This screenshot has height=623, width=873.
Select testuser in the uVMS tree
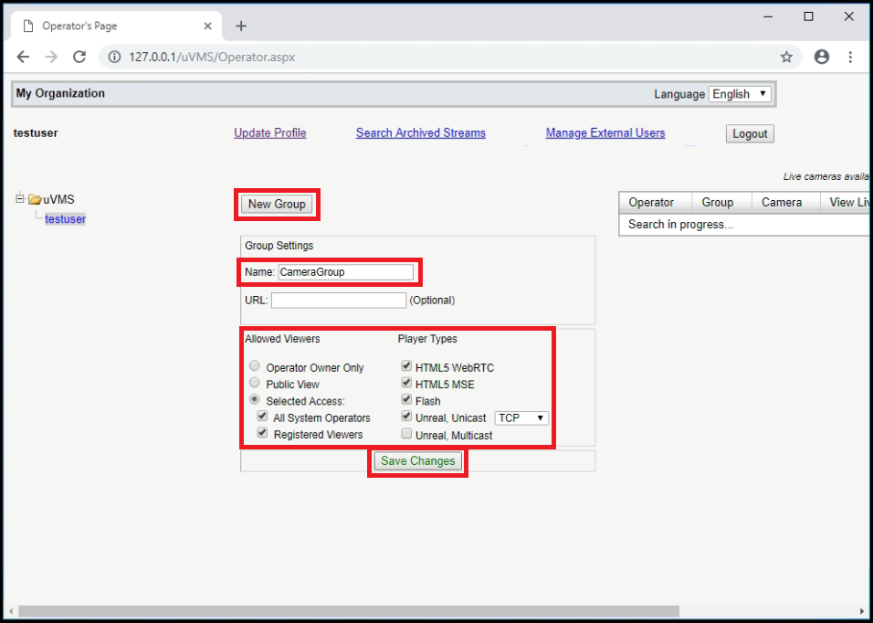(x=65, y=219)
